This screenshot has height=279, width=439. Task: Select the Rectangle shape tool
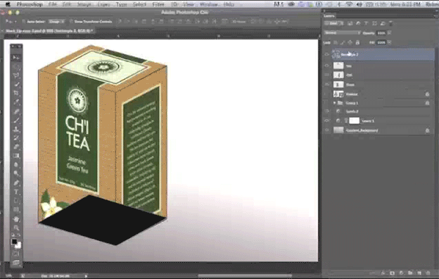[x=16, y=210]
